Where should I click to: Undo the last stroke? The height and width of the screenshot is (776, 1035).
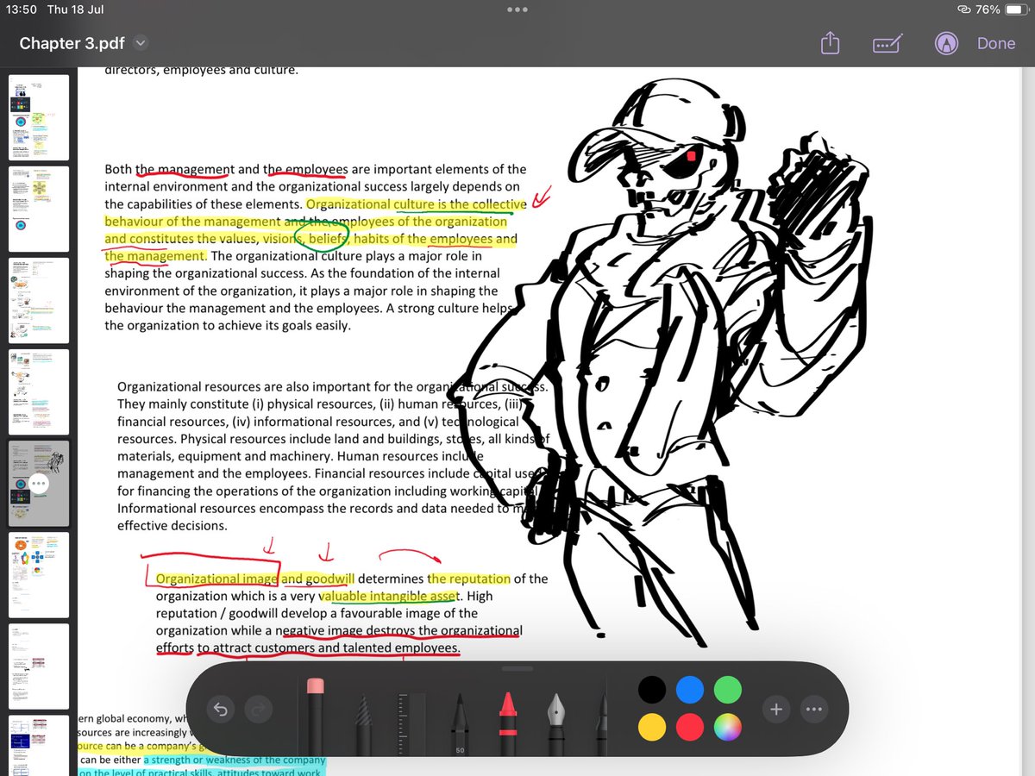[220, 710]
